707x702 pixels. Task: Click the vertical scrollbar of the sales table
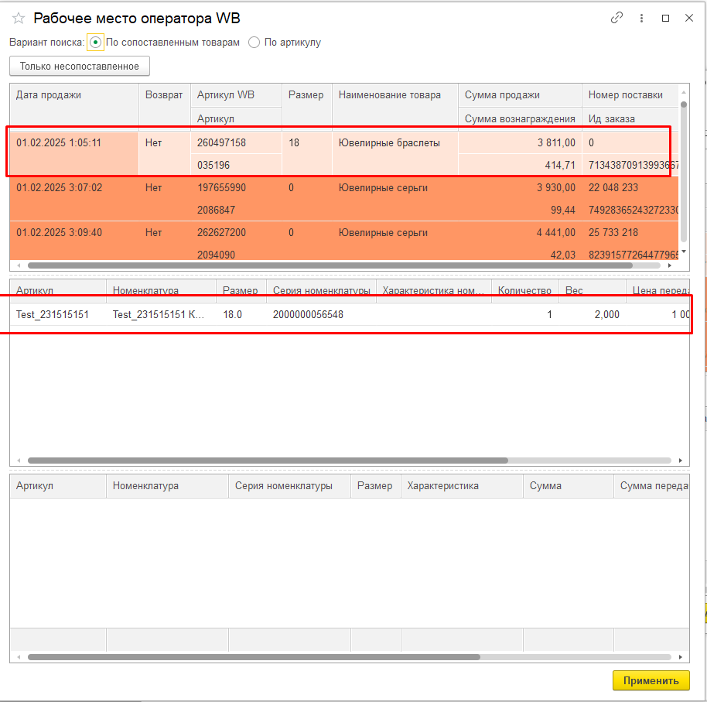tap(684, 172)
